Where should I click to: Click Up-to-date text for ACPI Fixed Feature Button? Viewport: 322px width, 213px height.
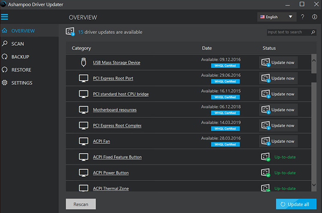click(x=285, y=157)
